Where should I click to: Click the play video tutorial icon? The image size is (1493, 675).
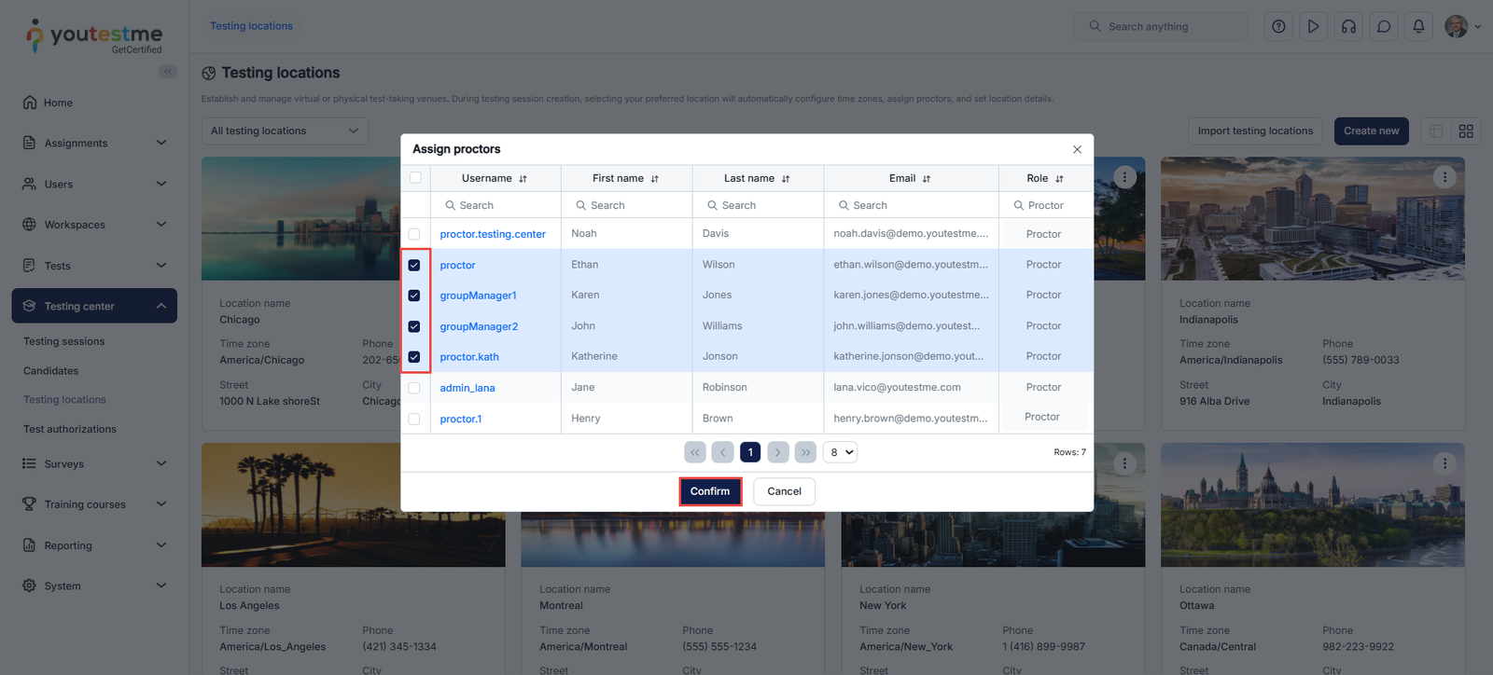click(x=1313, y=26)
